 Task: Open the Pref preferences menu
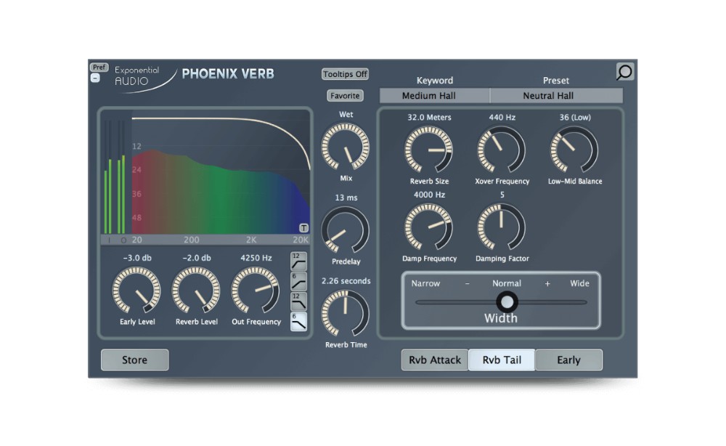[x=99, y=68]
